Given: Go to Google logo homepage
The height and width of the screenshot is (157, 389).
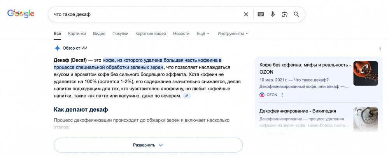Looking at the screenshot, I should pos(21,14).
